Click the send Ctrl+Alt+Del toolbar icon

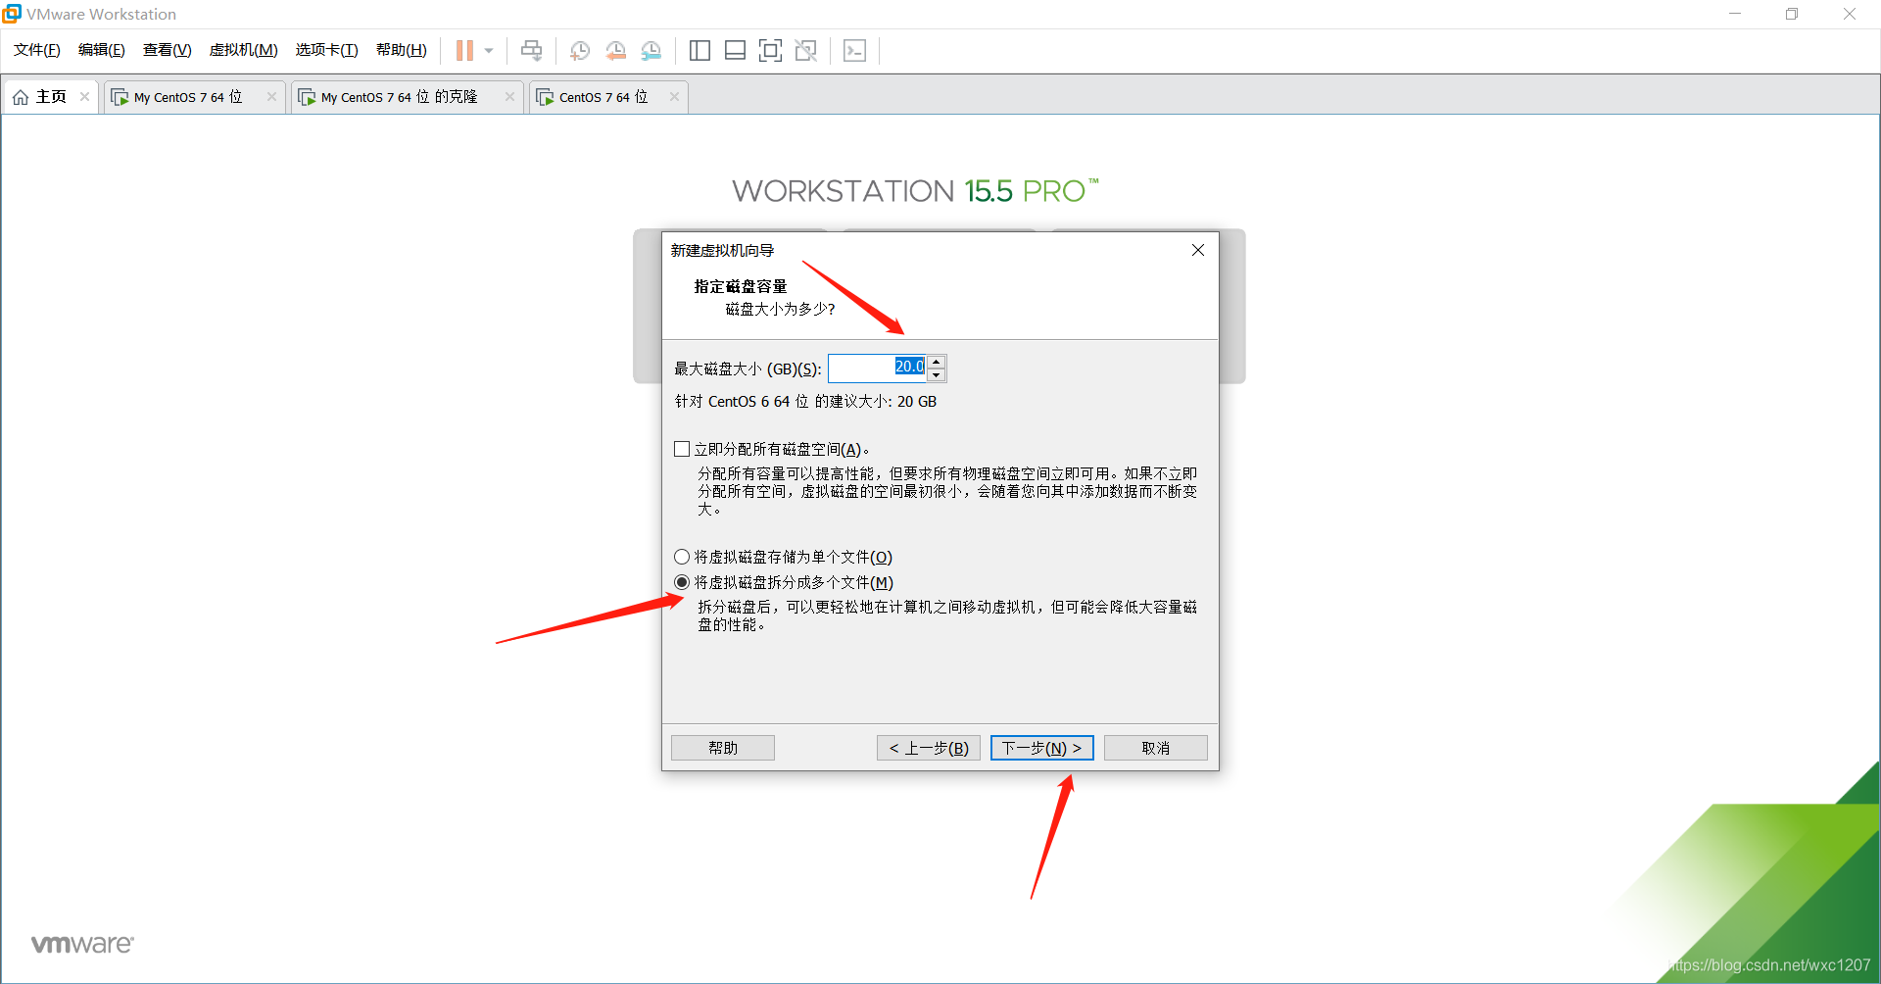[x=531, y=50]
